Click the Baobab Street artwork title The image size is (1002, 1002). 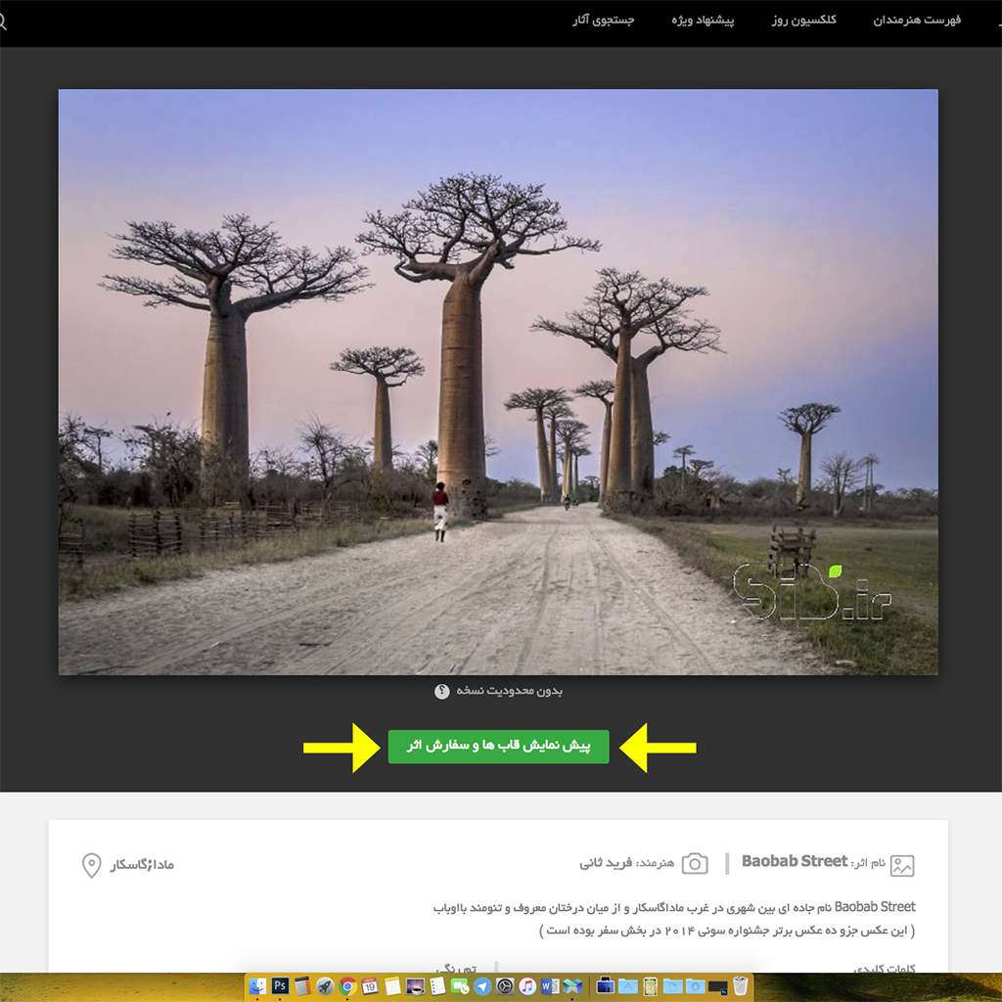(x=795, y=861)
